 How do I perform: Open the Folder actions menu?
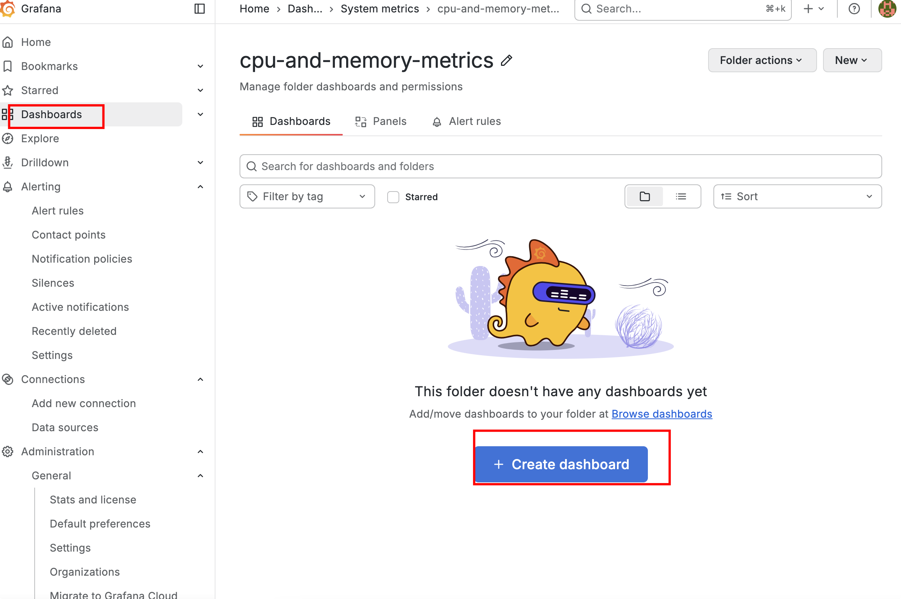[762, 60]
